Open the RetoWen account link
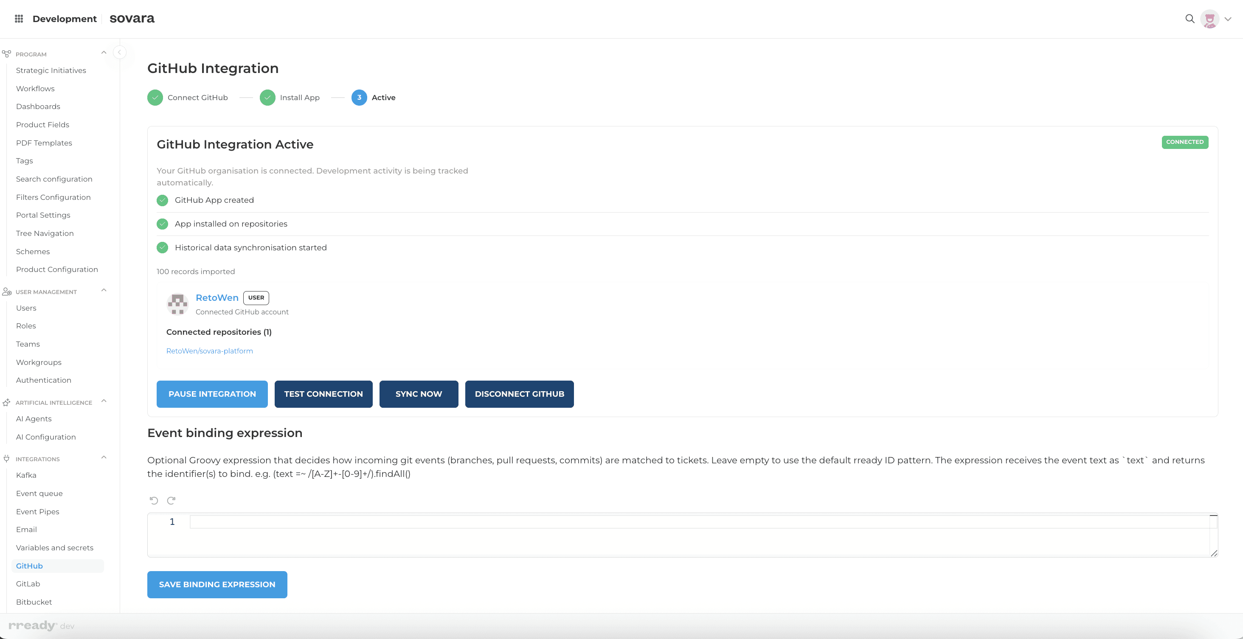The height and width of the screenshot is (639, 1243). [217, 298]
